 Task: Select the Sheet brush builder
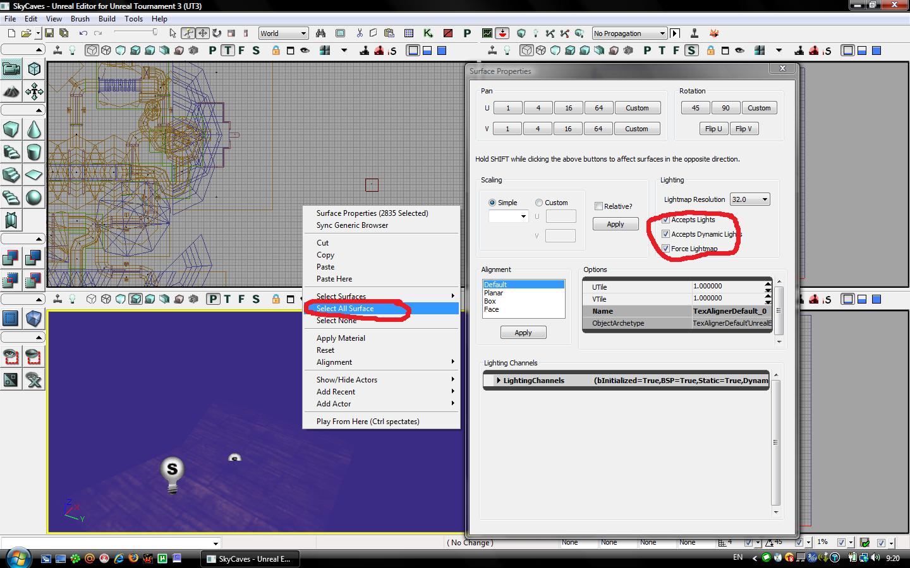34,175
